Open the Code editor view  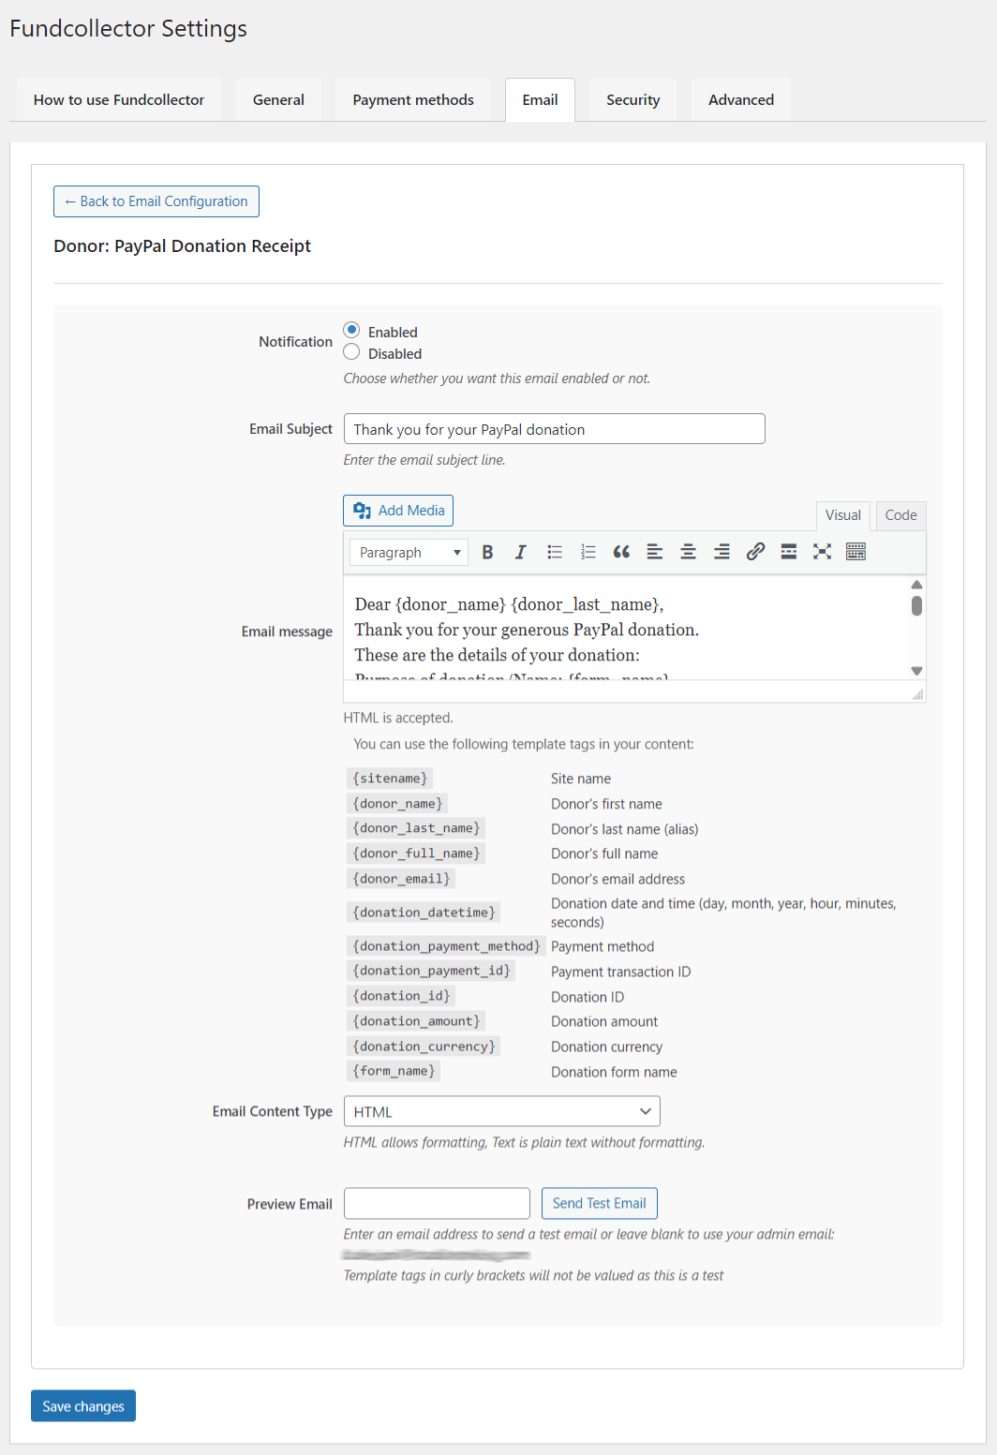[900, 515]
